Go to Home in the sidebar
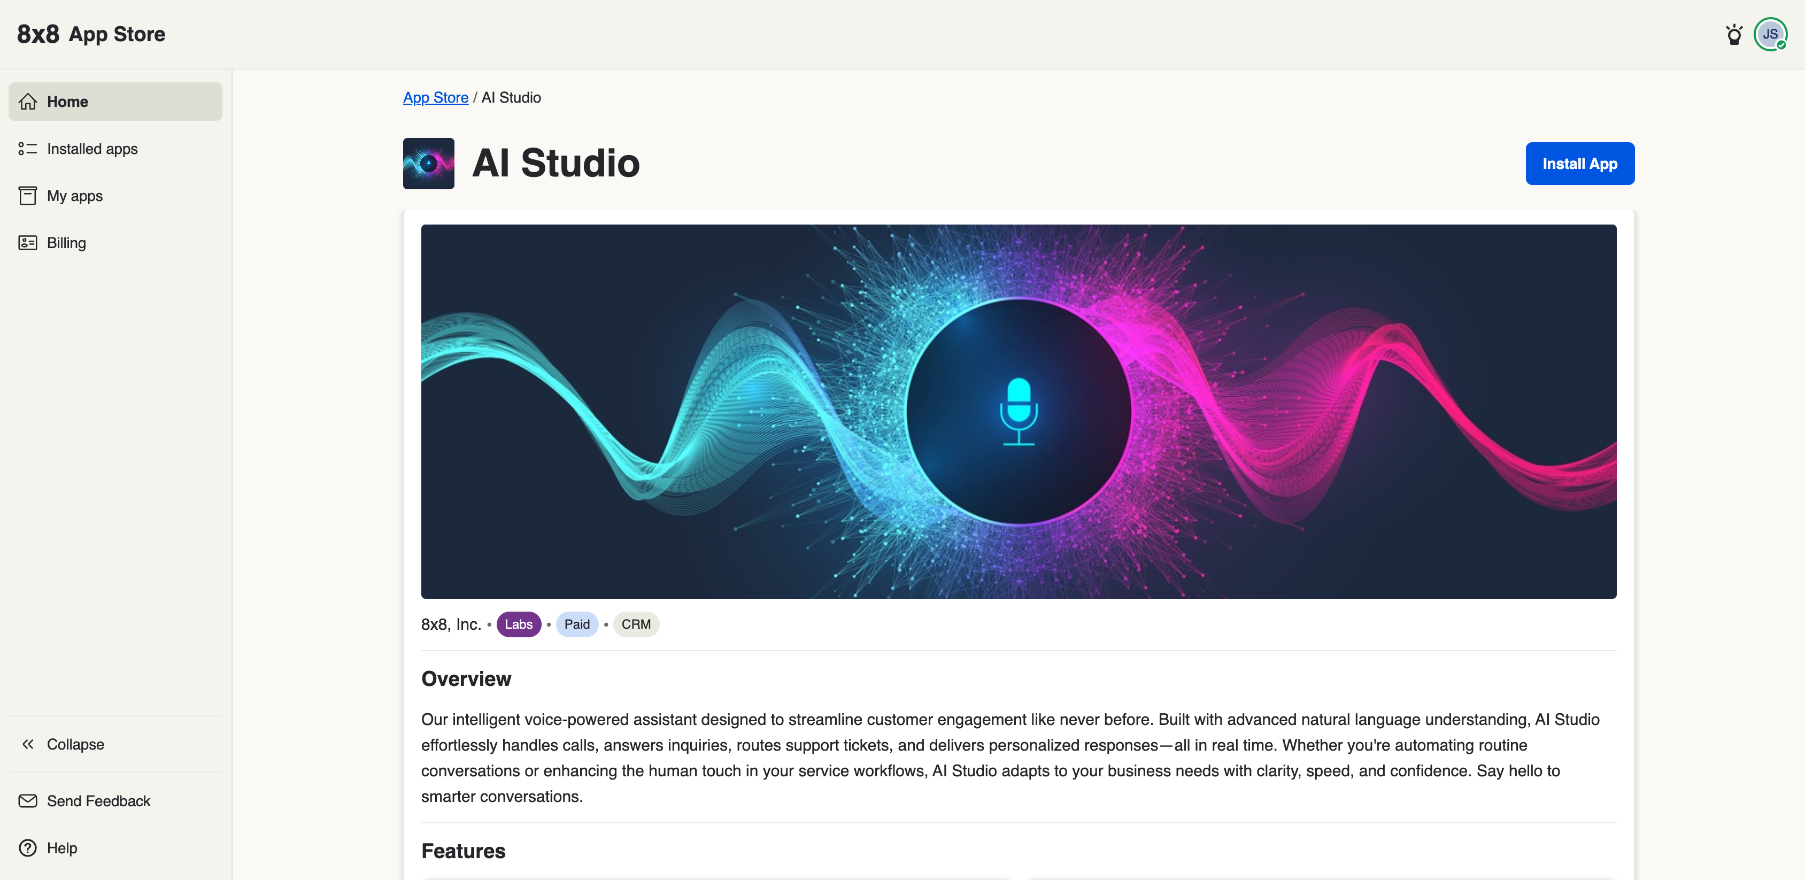Viewport: 1805px width, 880px height. [115, 102]
